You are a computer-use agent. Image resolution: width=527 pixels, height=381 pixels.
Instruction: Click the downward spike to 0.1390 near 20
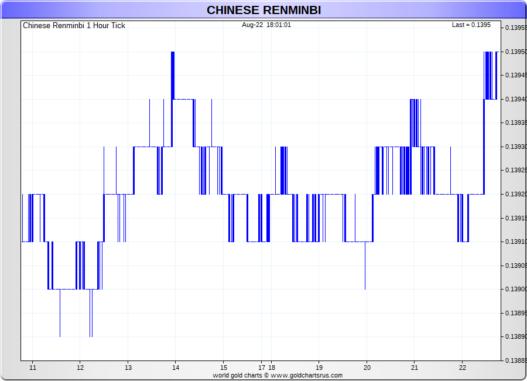point(365,266)
